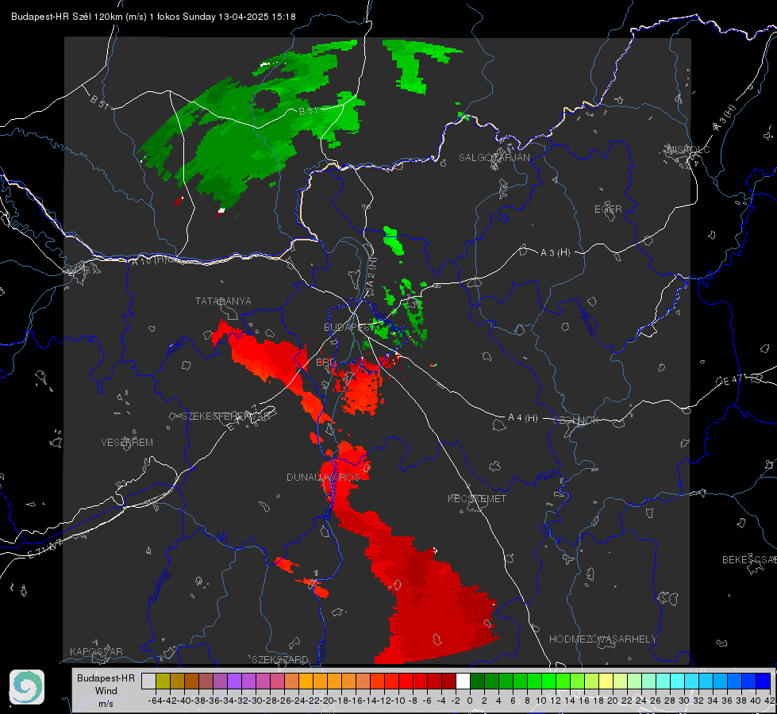777x714 pixels.
Task: Click the SALGÓTARJÁN city label
Action: [x=494, y=158]
